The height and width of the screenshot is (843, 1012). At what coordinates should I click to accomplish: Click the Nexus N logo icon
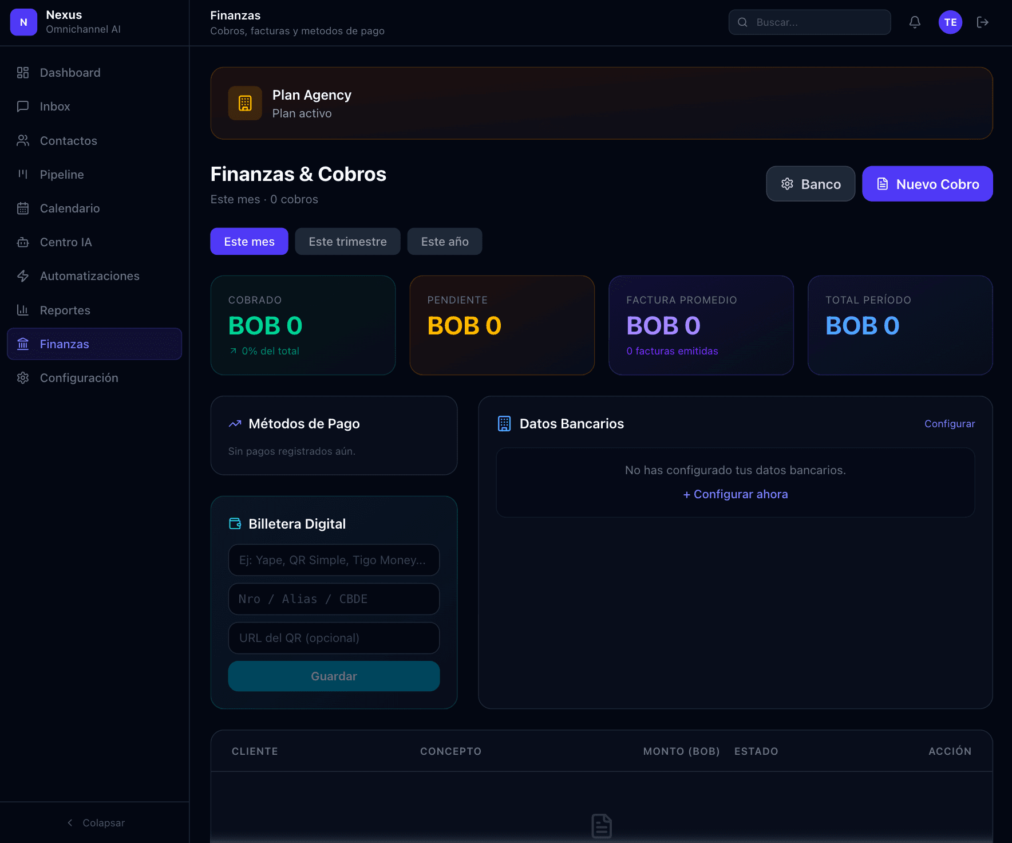pyautogui.click(x=23, y=22)
